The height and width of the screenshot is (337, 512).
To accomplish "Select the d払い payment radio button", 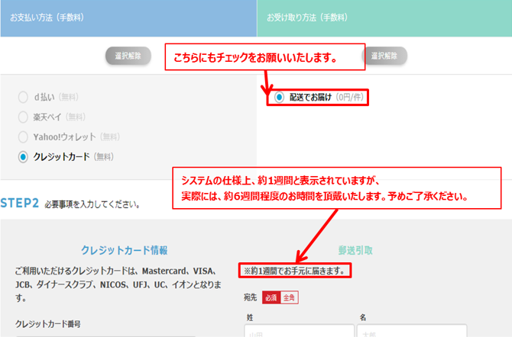I will [x=23, y=97].
